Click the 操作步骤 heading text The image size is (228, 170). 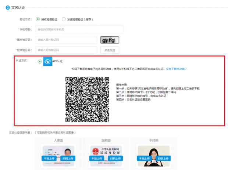[x=122, y=85]
